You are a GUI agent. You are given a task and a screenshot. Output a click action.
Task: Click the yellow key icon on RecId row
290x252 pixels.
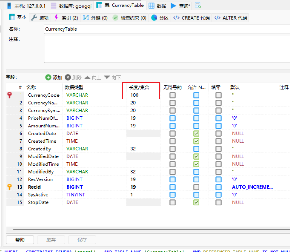[10, 187]
